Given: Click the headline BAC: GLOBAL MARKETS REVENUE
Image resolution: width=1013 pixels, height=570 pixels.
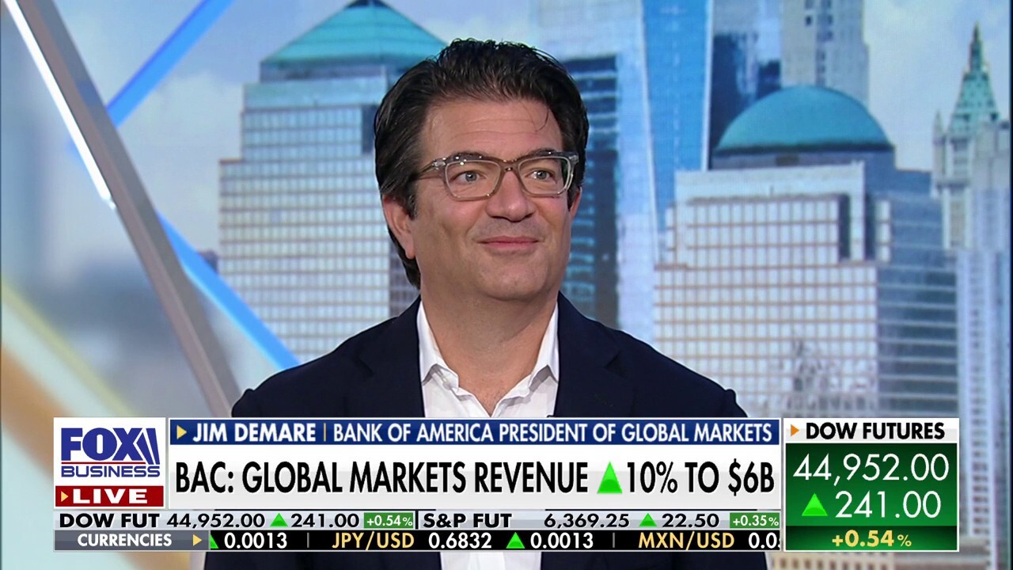Looking at the screenshot, I should coord(381,478).
